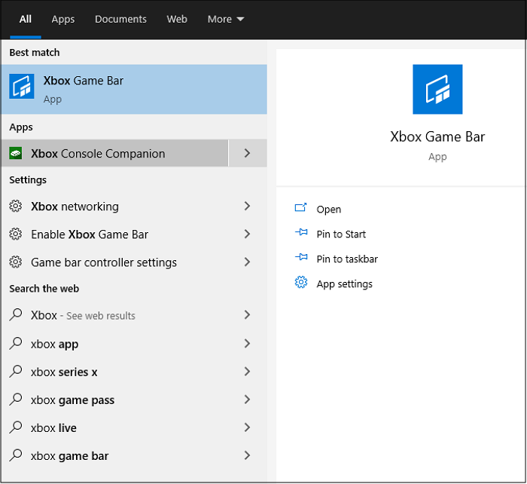Click the App settings gear icon

301,283
